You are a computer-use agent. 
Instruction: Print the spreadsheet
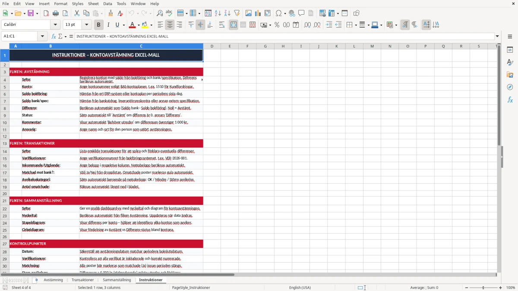[x=56, y=13]
